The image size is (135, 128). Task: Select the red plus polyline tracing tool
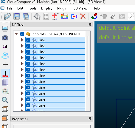[x=55, y=16]
